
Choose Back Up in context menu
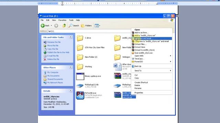(152, 66)
